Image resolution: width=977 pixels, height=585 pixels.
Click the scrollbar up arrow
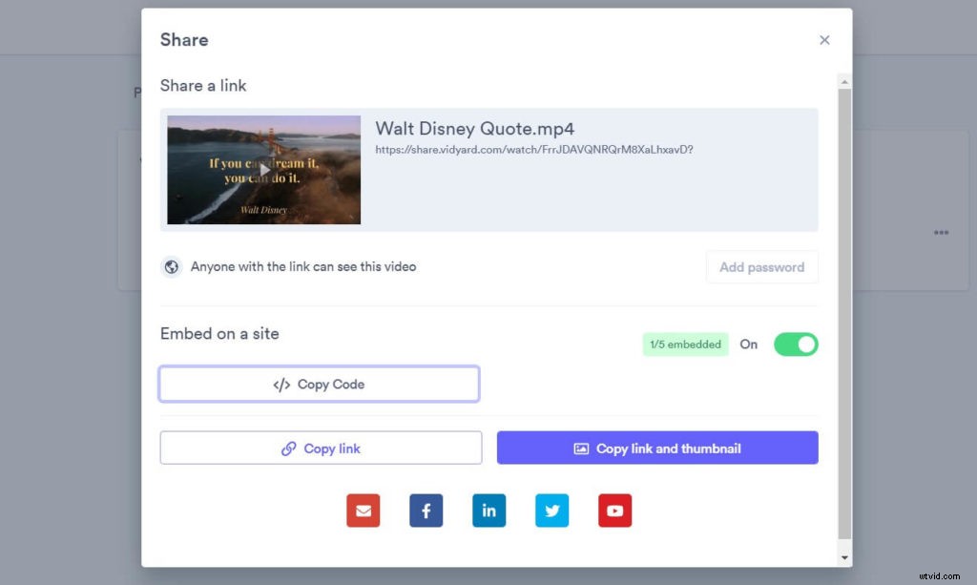(845, 80)
